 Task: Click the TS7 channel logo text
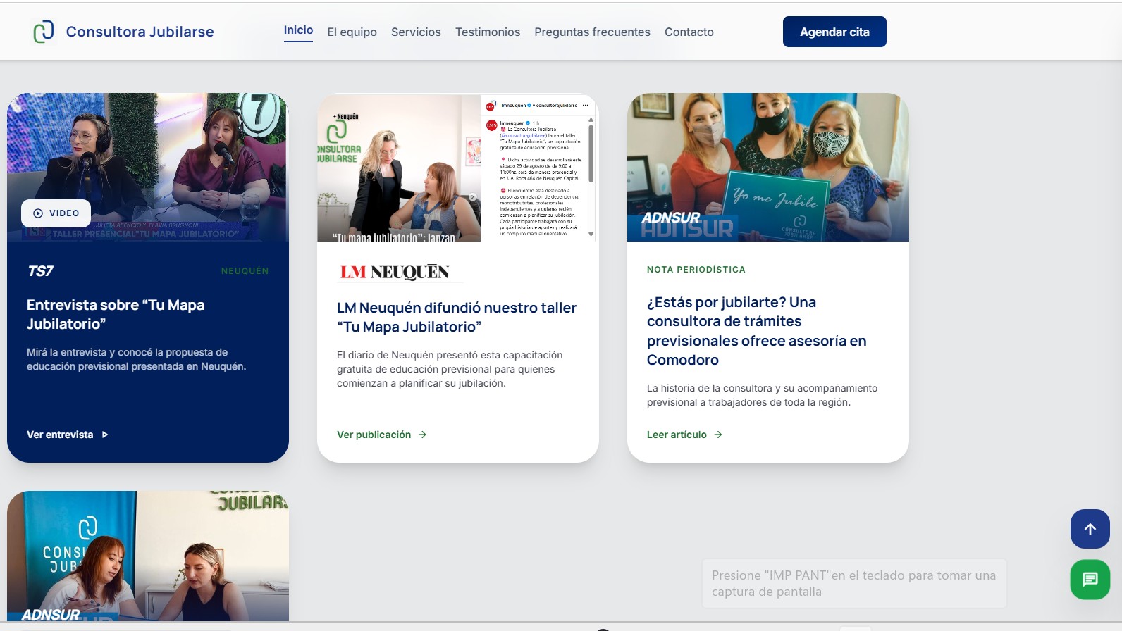point(40,271)
